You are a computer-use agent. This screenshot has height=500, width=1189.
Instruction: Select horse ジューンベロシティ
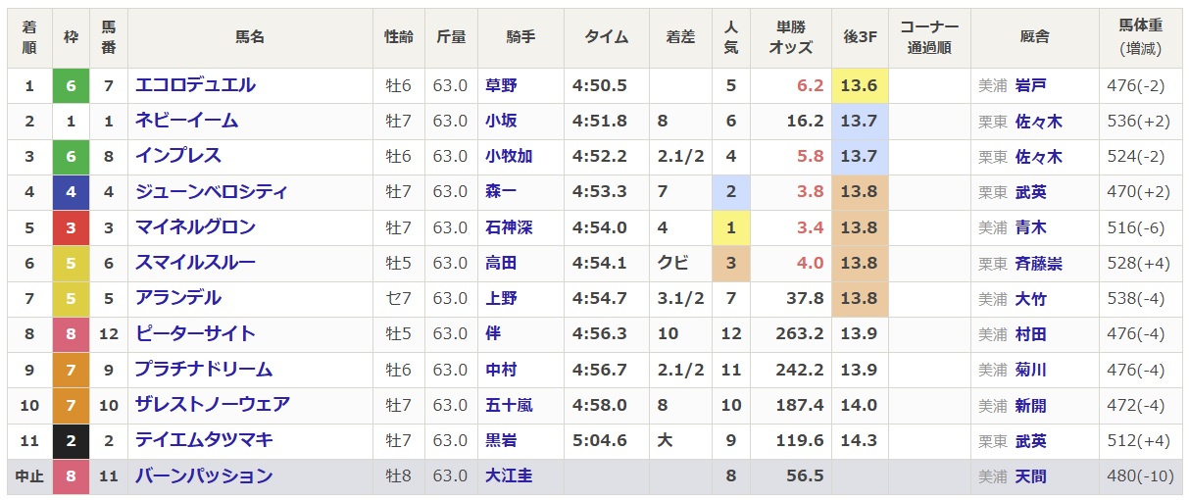(x=212, y=192)
